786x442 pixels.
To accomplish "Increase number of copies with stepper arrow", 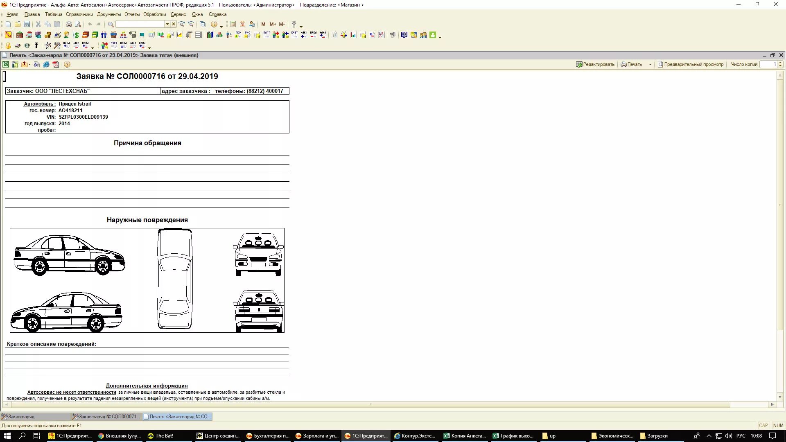I will [780, 63].
